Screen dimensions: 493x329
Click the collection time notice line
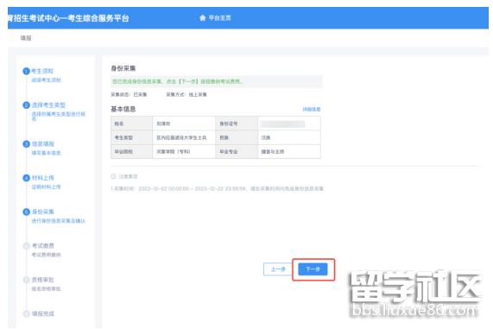point(218,189)
